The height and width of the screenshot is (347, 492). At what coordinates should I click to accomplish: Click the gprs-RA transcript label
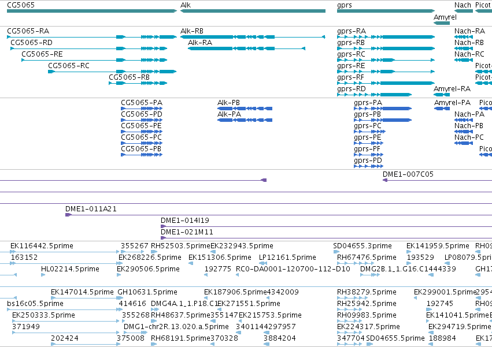352,31
